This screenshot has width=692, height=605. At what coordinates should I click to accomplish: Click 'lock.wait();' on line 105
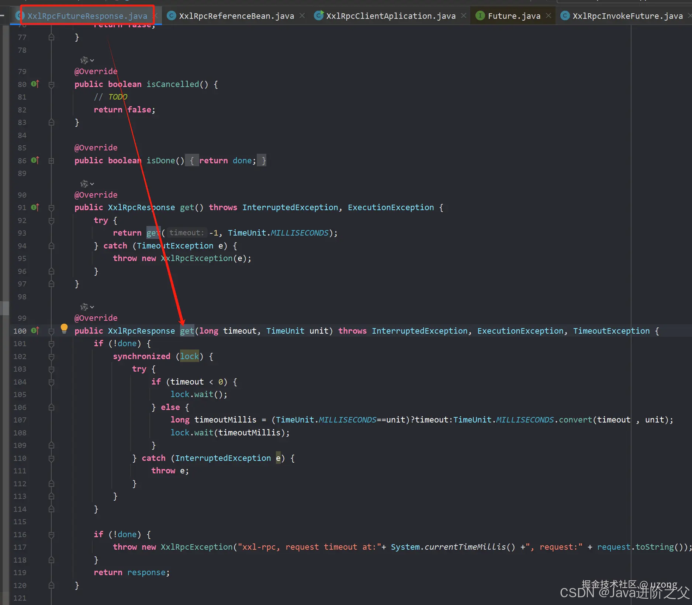(x=199, y=394)
